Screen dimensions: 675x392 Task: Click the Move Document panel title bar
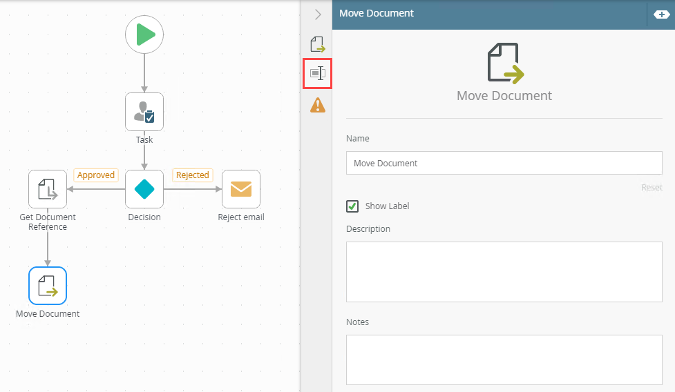pyautogui.click(x=484, y=13)
